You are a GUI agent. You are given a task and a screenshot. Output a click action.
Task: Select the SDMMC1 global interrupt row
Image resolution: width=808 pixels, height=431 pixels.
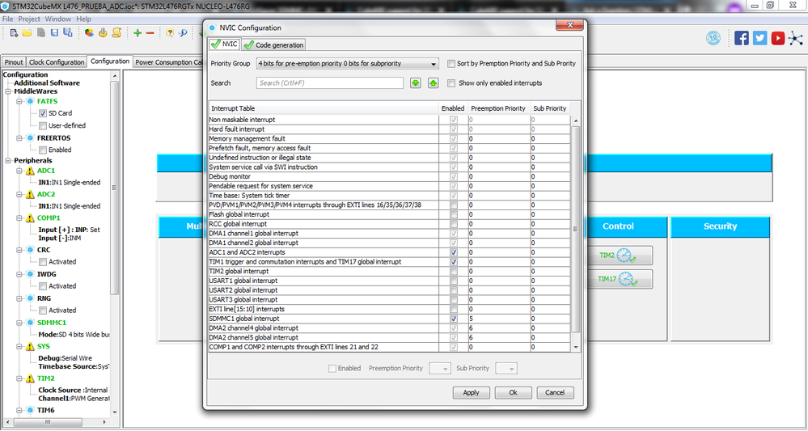click(390, 319)
